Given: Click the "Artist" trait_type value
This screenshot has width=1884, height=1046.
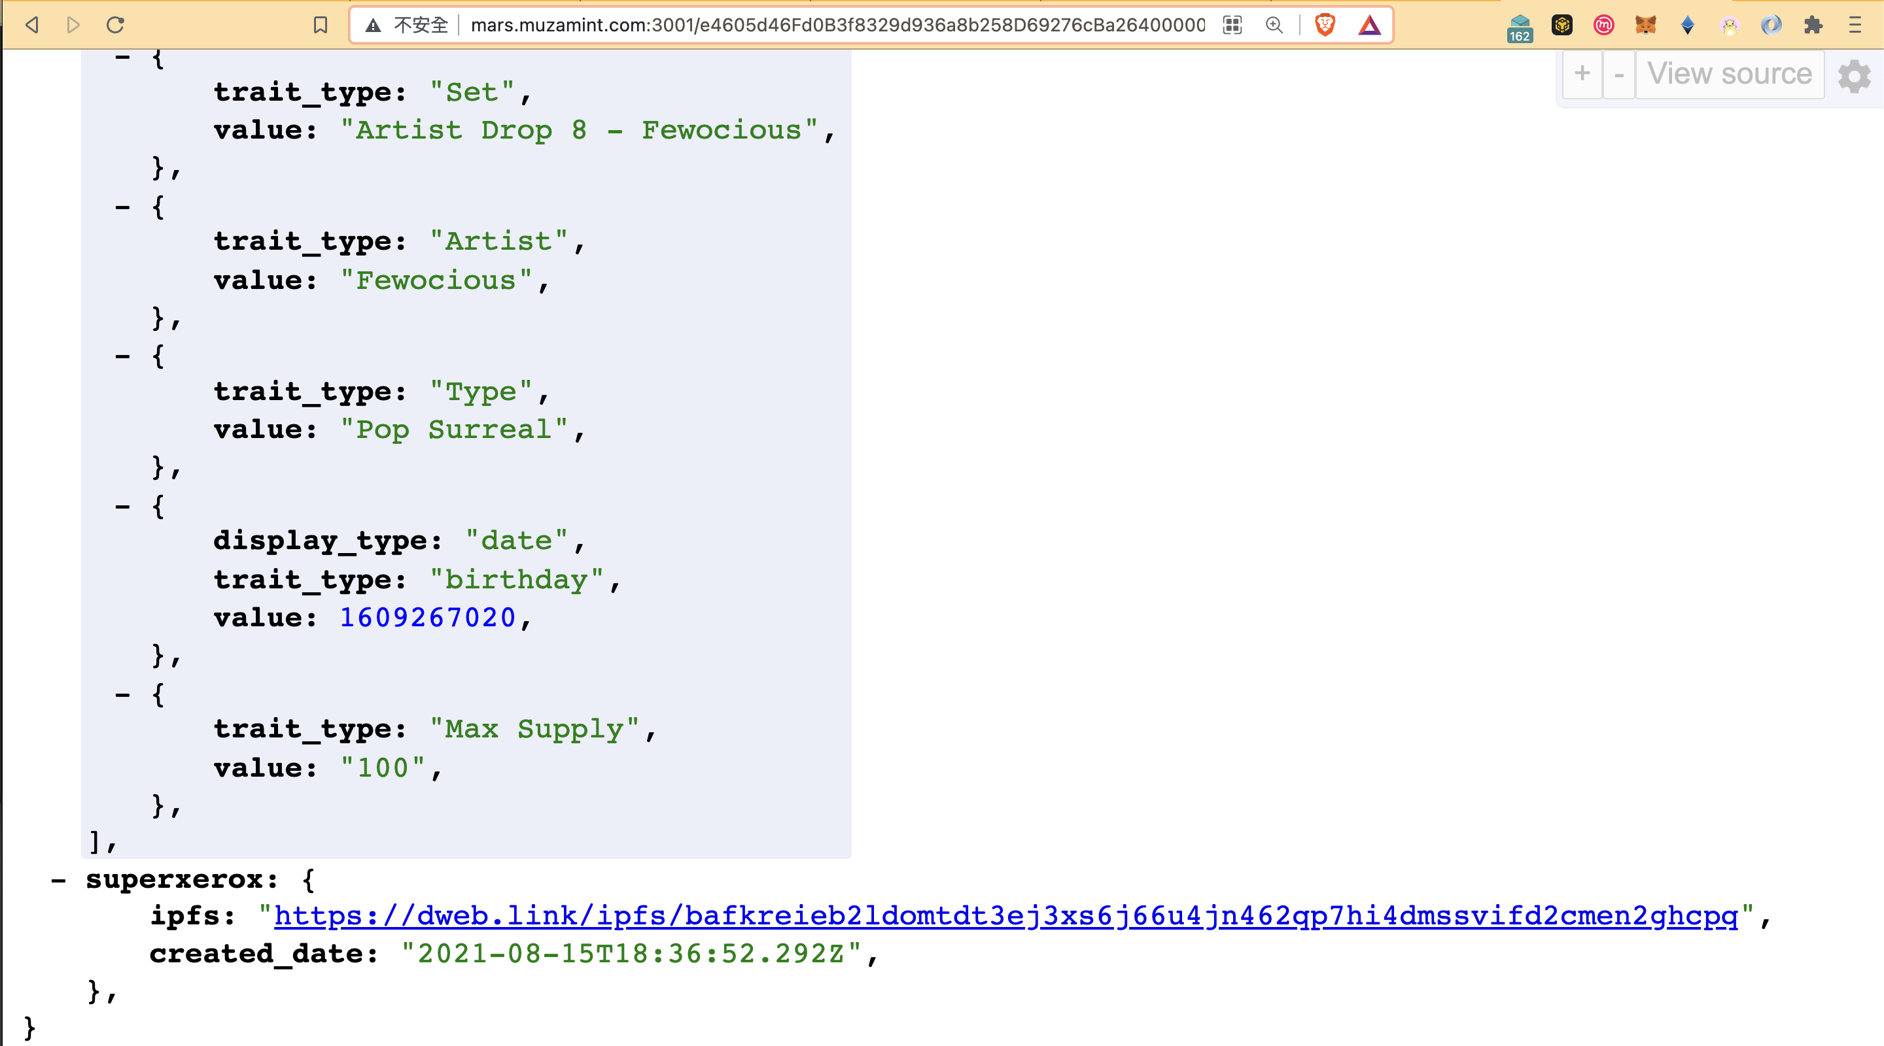Looking at the screenshot, I should 498,242.
